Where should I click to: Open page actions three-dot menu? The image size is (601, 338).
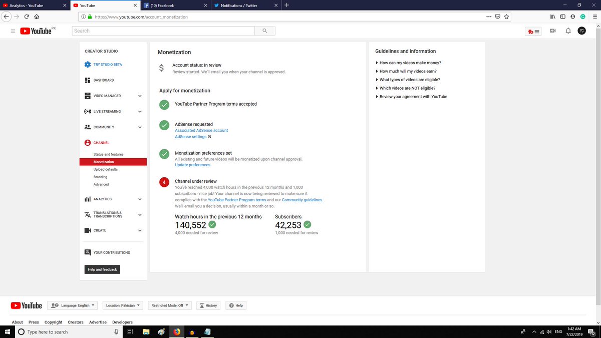point(489,17)
